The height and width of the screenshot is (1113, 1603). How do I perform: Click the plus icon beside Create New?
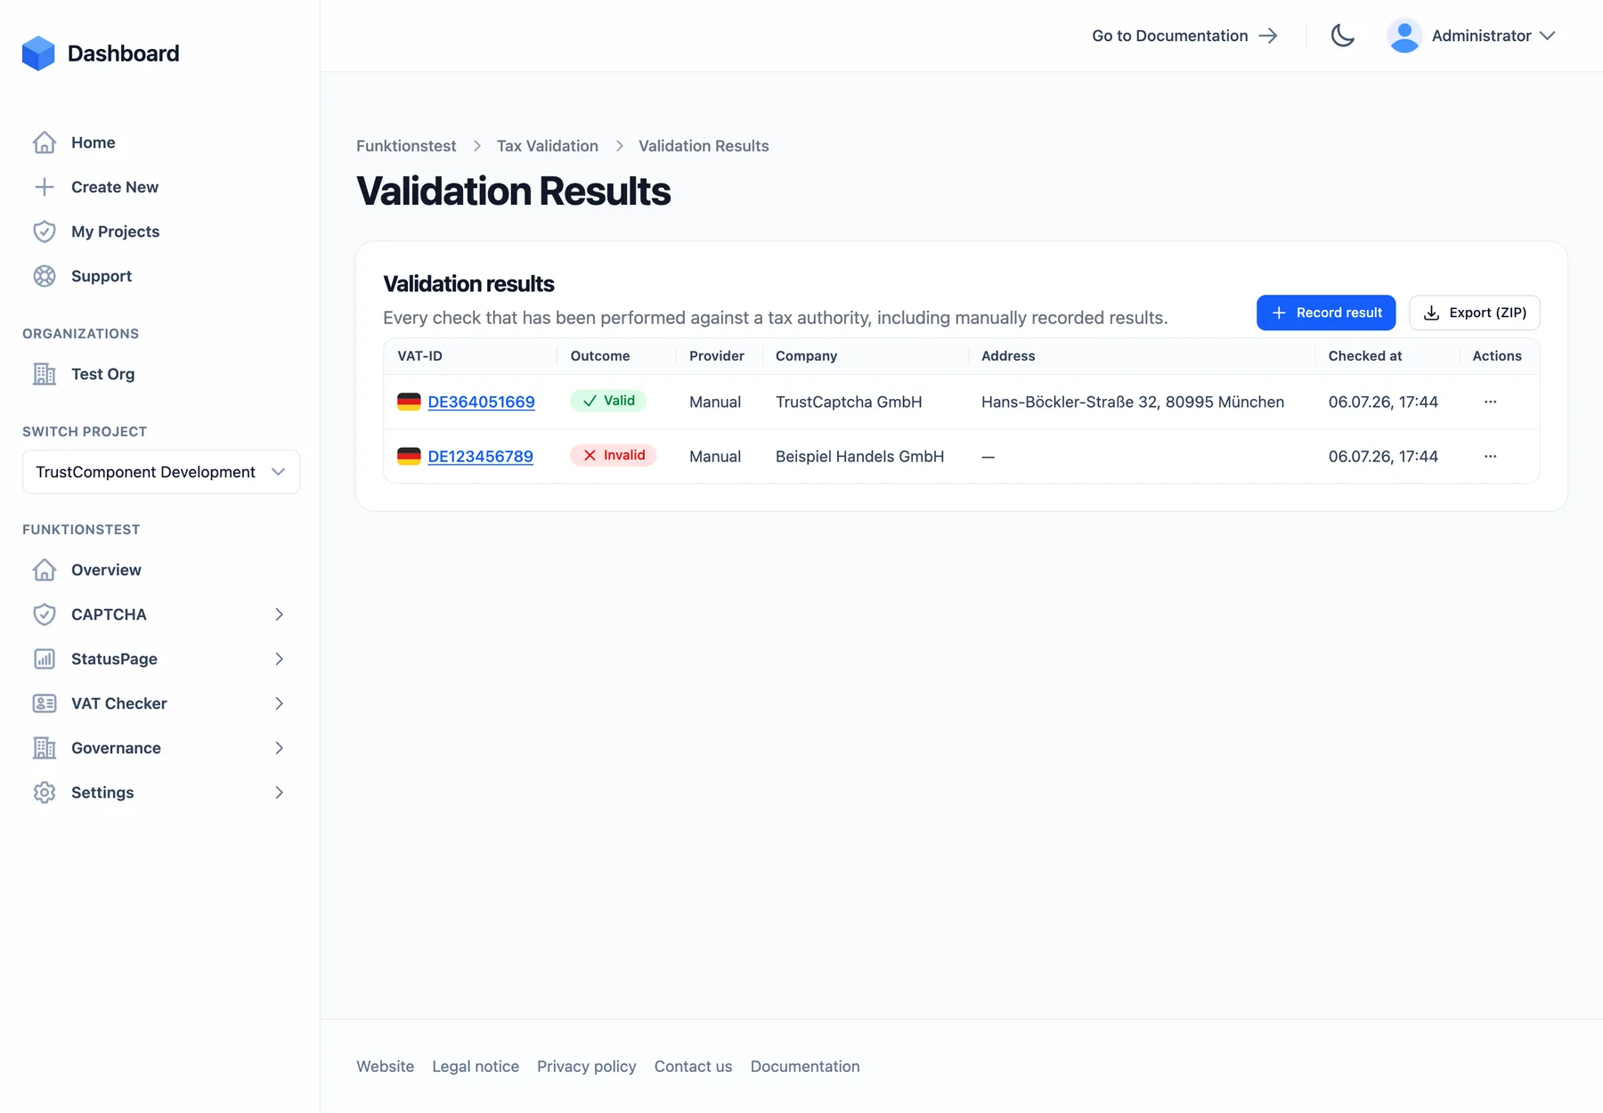coord(45,187)
